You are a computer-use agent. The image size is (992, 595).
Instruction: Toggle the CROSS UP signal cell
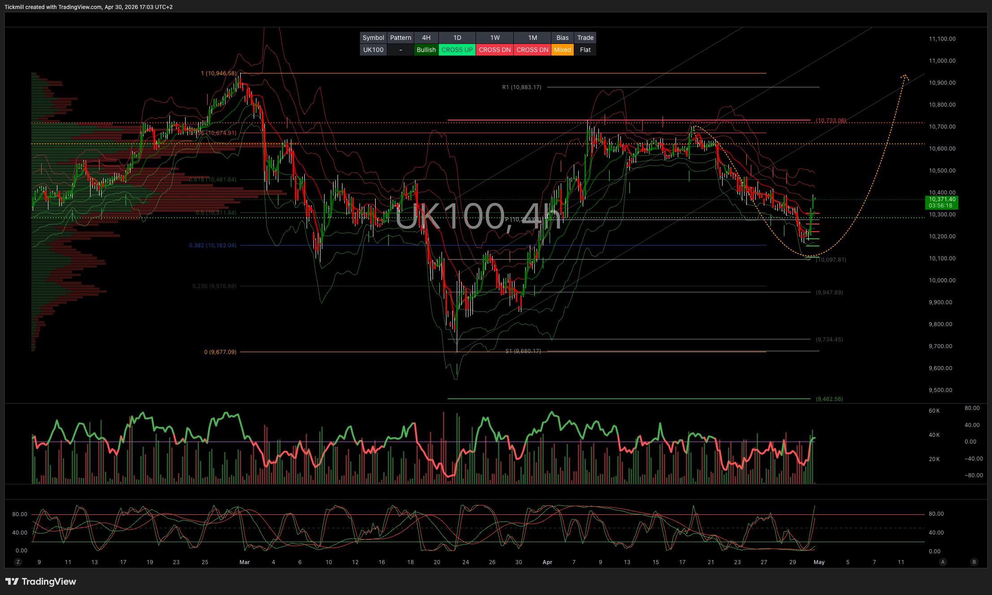pos(457,50)
